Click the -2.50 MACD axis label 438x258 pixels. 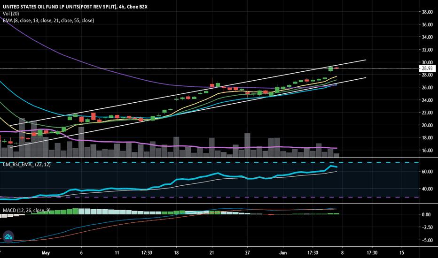click(x=427, y=228)
